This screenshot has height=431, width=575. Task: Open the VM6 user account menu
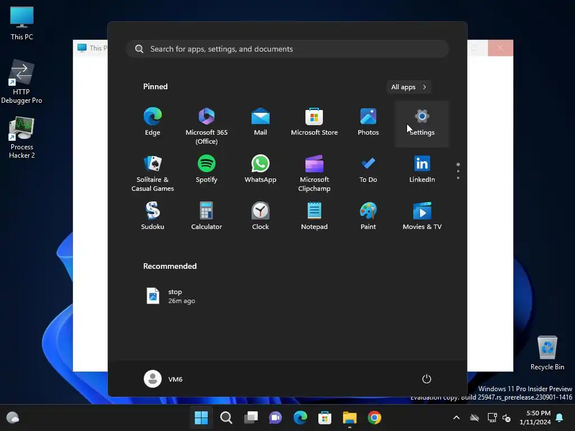pyautogui.click(x=163, y=379)
